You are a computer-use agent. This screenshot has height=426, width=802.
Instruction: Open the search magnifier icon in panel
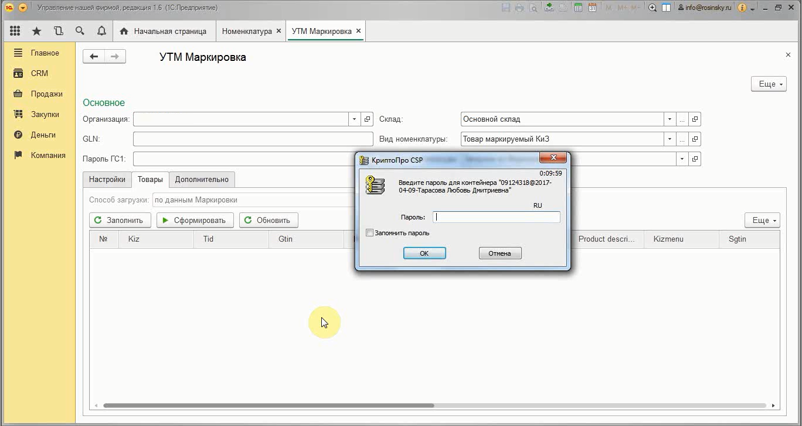pos(80,31)
